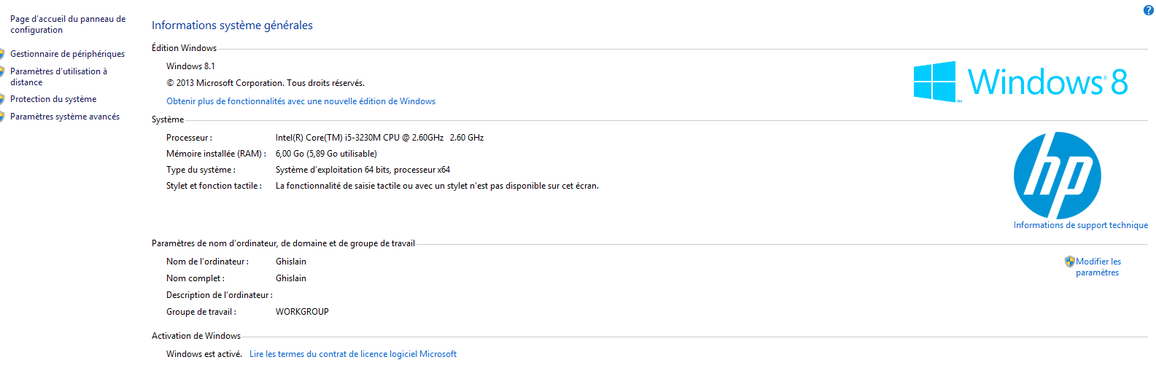Click the Description de l'ordinateur label
The width and height of the screenshot is (1156, 365).
pos(220,295)
